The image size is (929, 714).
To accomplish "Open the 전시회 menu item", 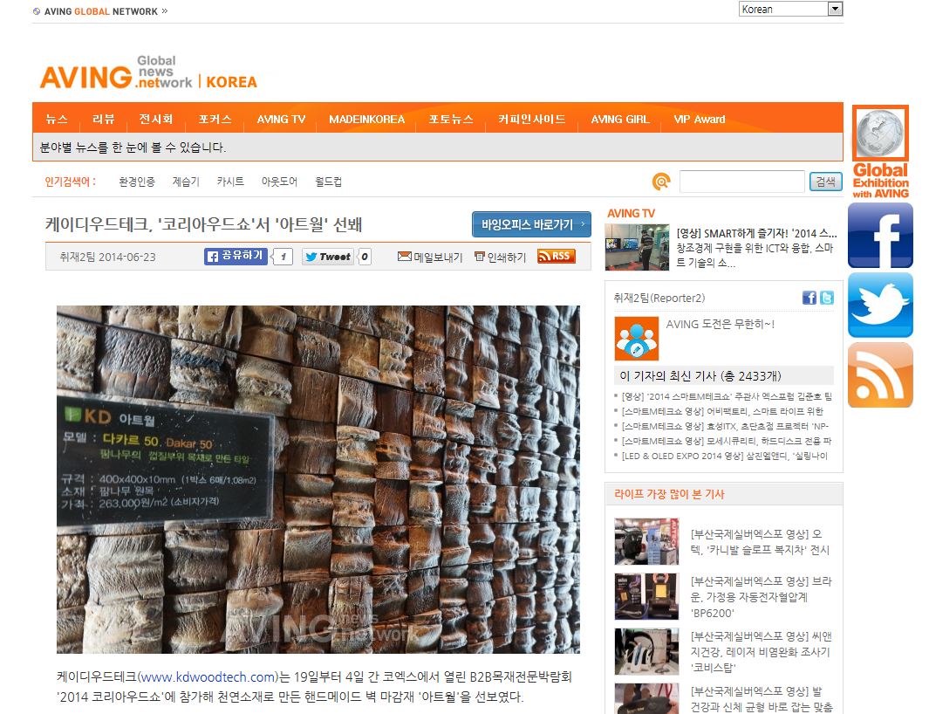I will pyautogui.click(x=156, y=120).
